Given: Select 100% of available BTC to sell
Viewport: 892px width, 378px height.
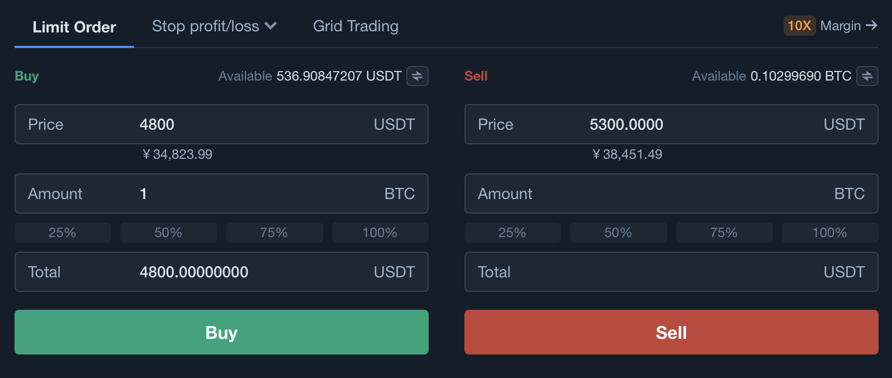Looking at the screenshot, I should pos(829,233).
